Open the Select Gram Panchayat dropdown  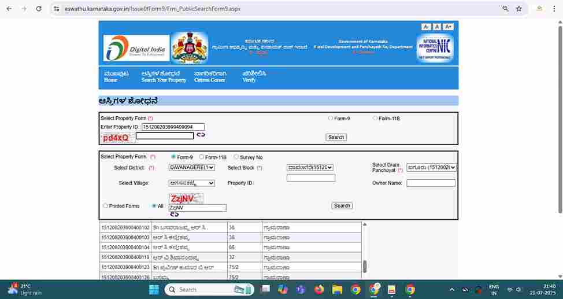click(x=432, y=168)
